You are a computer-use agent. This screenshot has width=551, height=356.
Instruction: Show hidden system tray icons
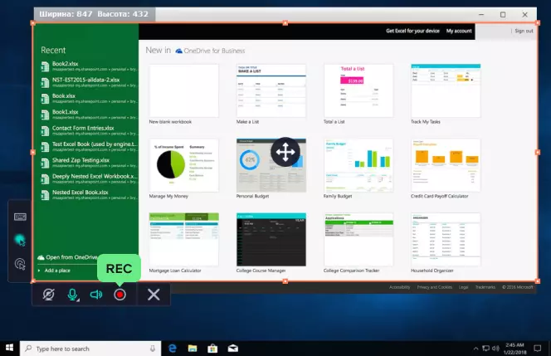[x=475, y=349]
